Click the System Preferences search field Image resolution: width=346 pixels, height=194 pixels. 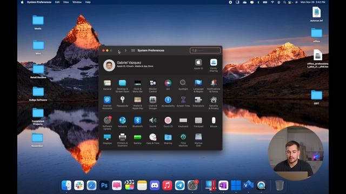pos(205,50)
